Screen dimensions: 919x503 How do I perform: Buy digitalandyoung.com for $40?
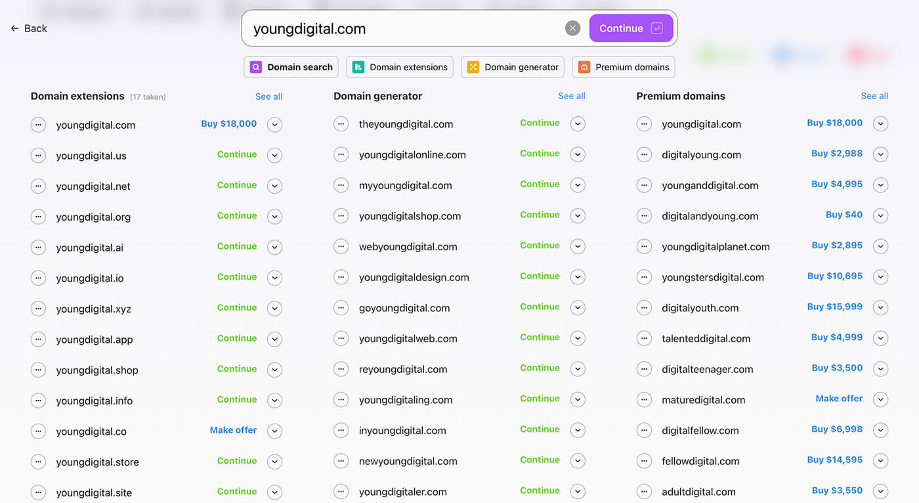(844, 215)
